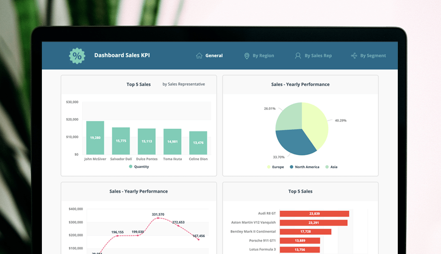Select Toma Ikuta's bar showing 14,981

[x=172, y=142]
